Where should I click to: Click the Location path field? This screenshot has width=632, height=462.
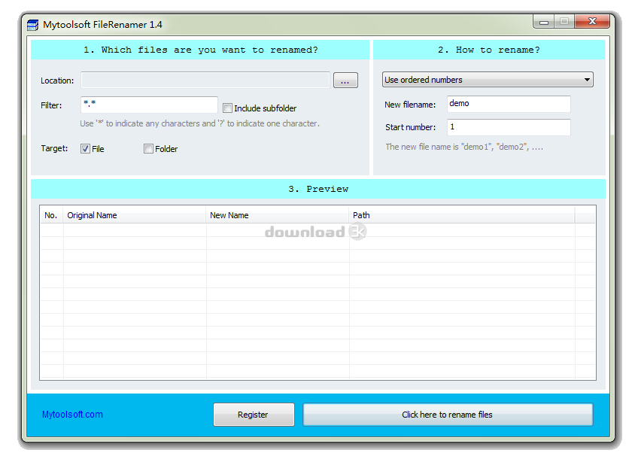[205, 81]
